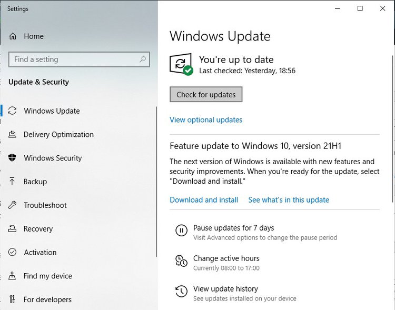Image resolution: width=395 pixels, height=310 pixels.
Task: Click the Update & Security heading
Action: 38,82
